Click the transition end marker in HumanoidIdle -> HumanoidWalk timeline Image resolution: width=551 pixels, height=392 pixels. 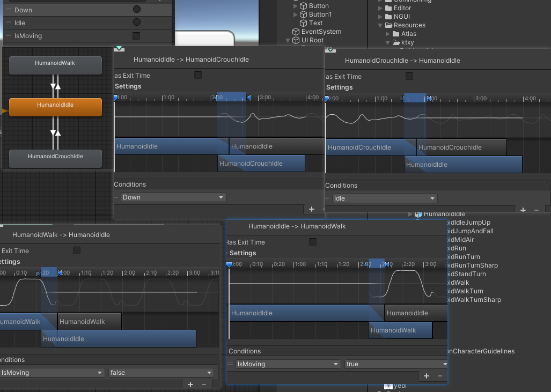[387, 264]
